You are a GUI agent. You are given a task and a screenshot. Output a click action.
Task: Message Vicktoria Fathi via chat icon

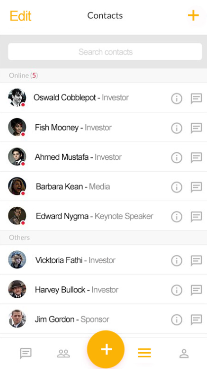point(196,261)
